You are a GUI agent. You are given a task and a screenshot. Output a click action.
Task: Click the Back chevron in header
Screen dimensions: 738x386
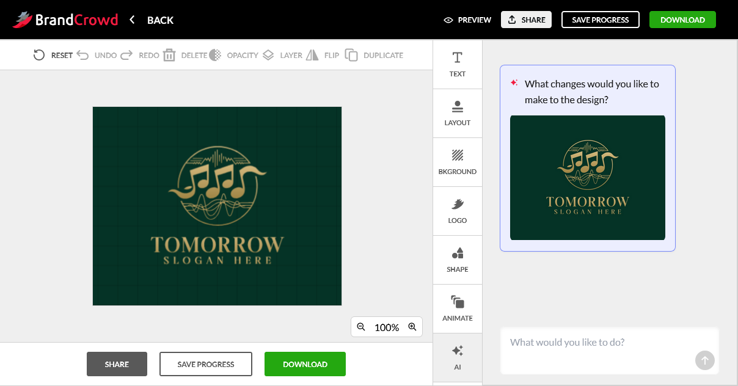pos(132,20)
